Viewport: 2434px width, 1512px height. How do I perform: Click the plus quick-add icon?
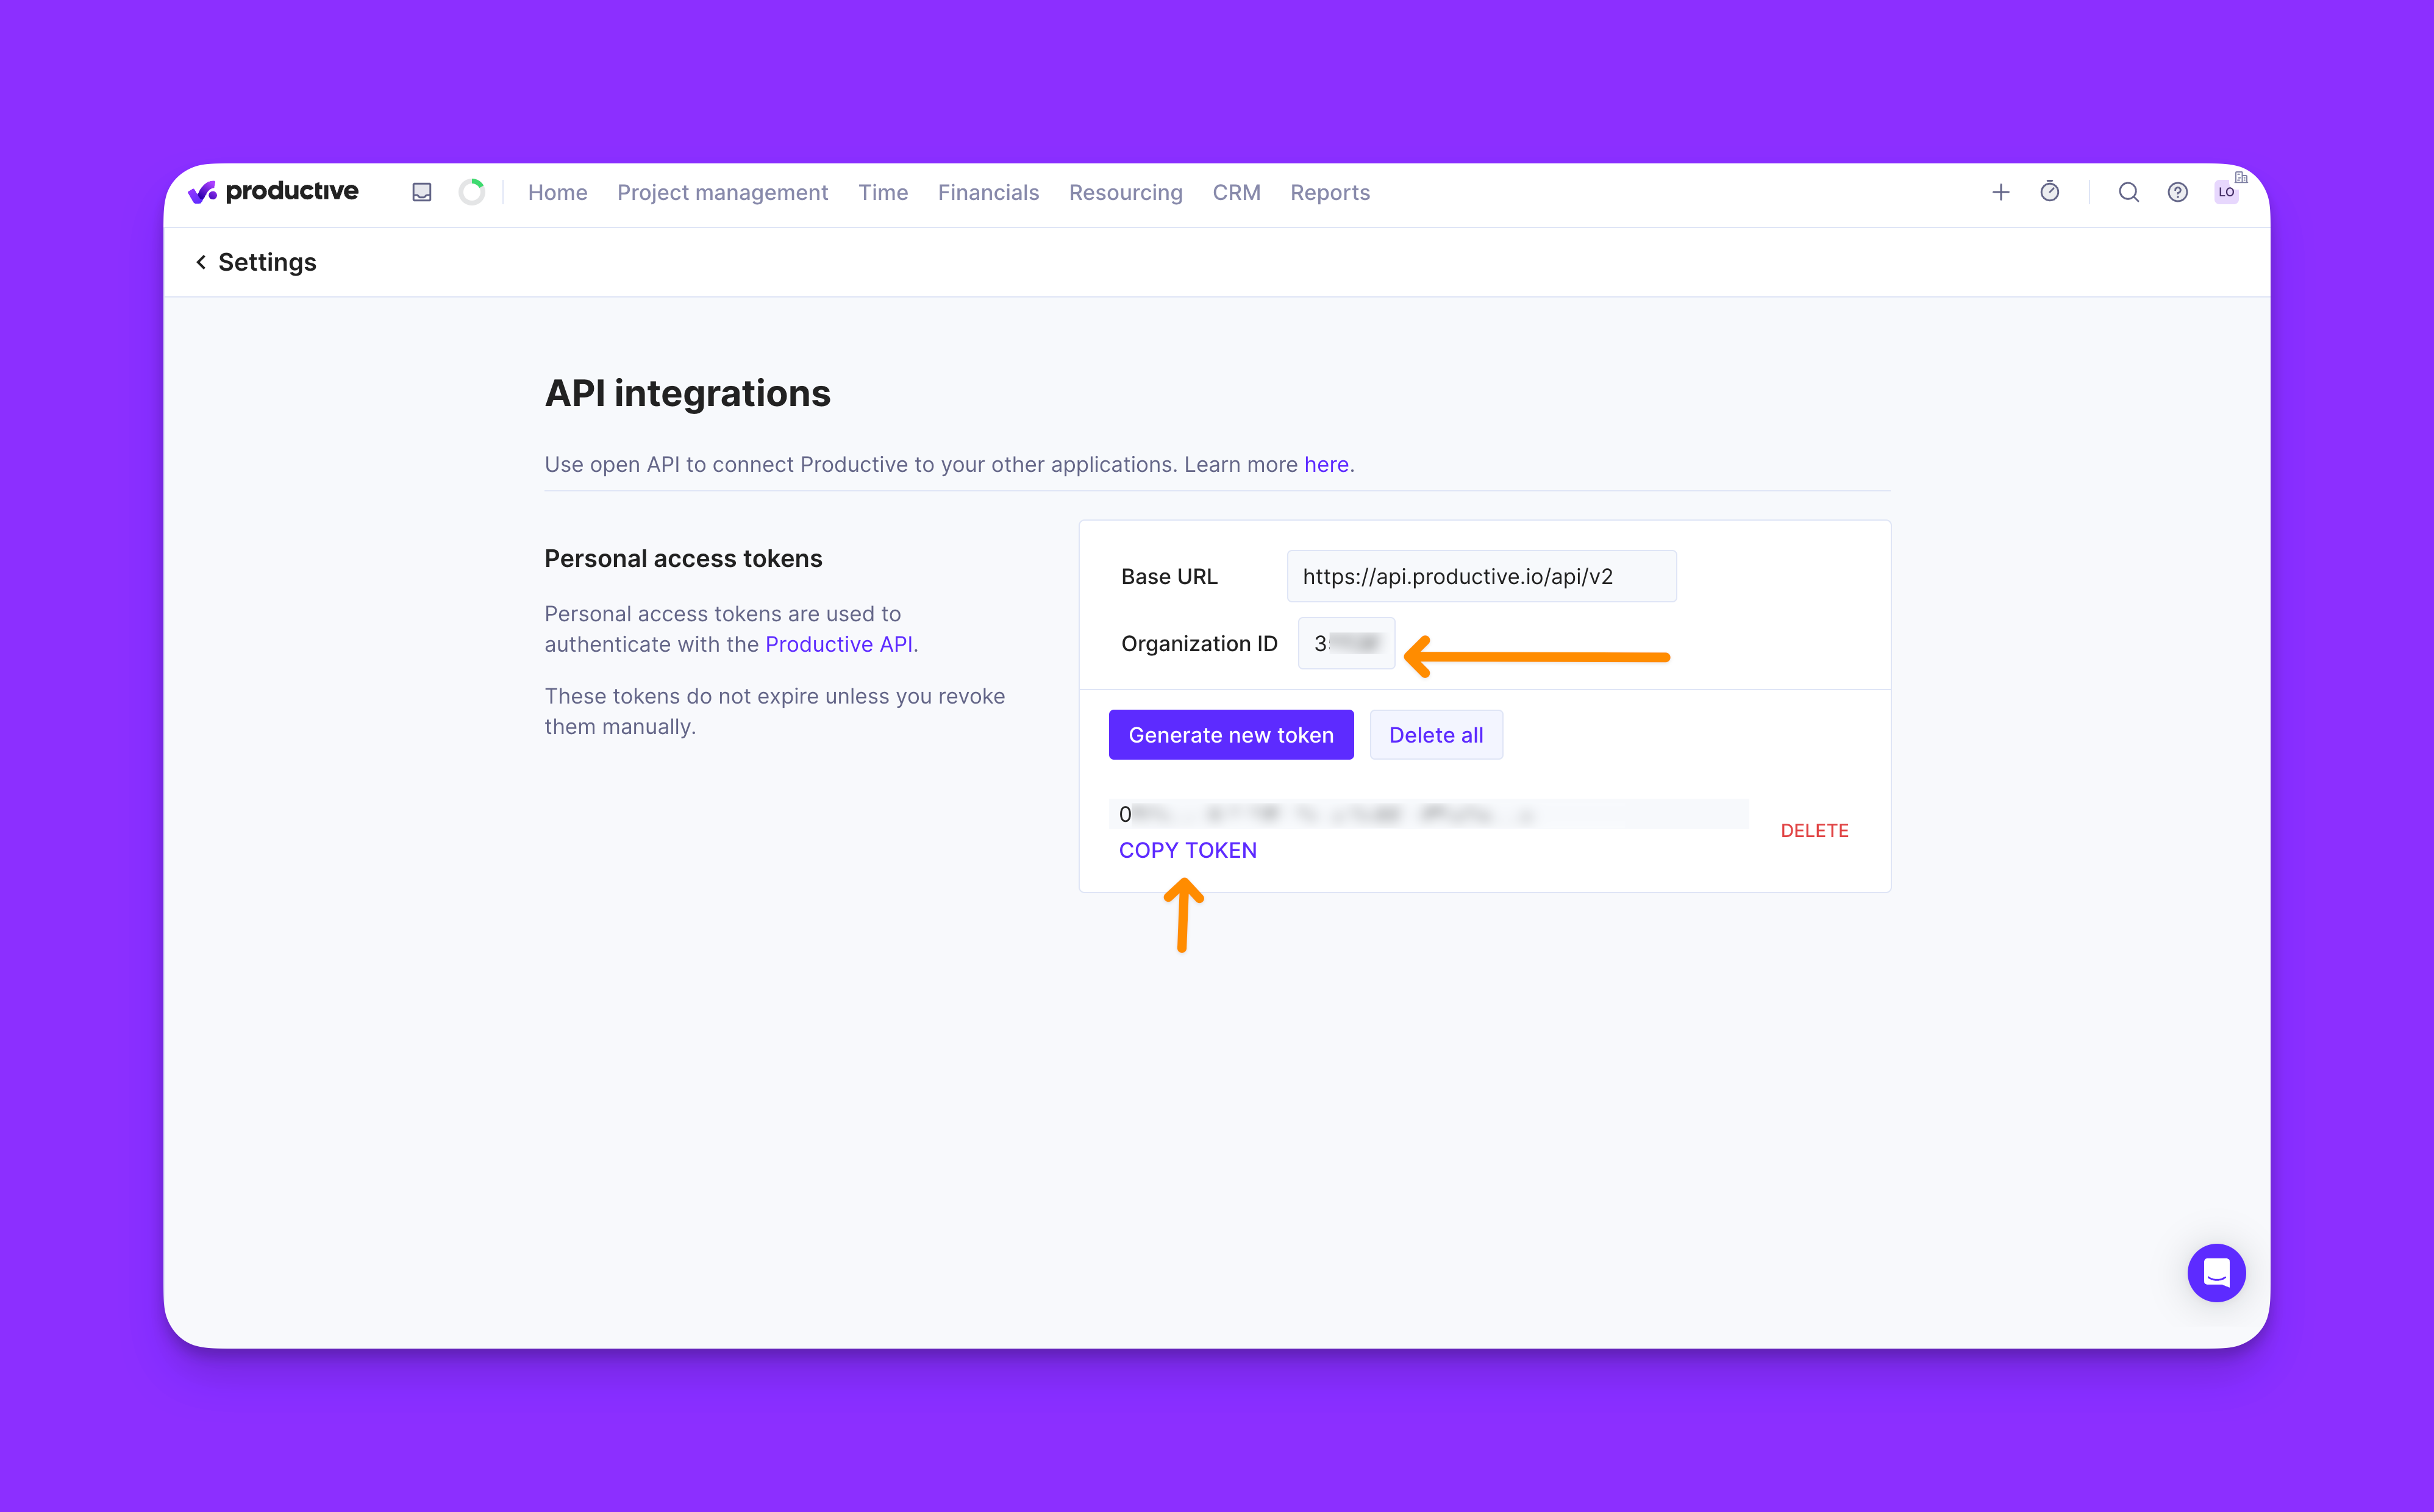[x=2000, y=192]
